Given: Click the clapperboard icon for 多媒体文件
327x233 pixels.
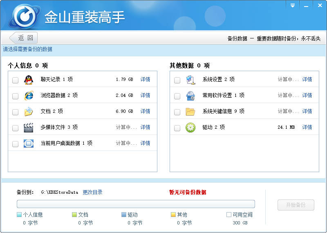Looking at the screenshot, I should 29,128.
